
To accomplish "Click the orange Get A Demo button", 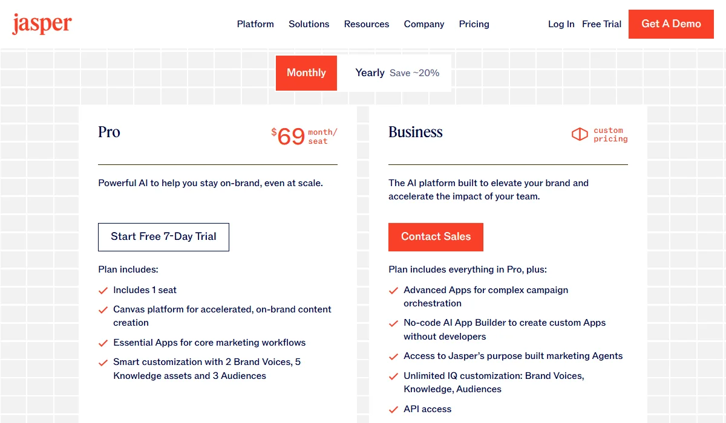I will (671, 24).
